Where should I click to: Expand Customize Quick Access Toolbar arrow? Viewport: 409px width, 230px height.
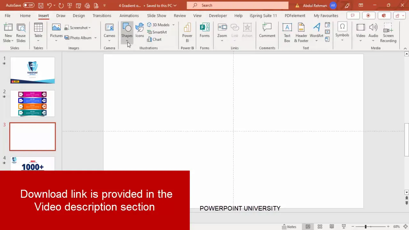pyautogui.click(x=104, y=5)
